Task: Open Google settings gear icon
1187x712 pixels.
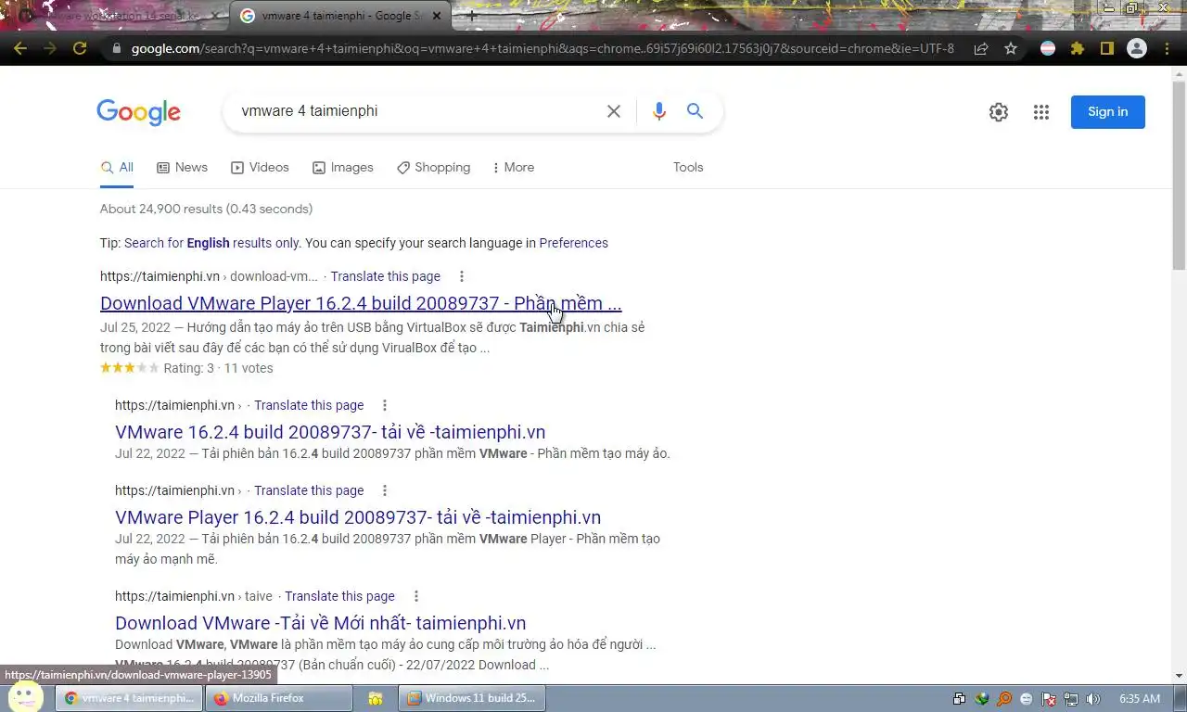Action: pyautogui.click(x=999, y=112)
